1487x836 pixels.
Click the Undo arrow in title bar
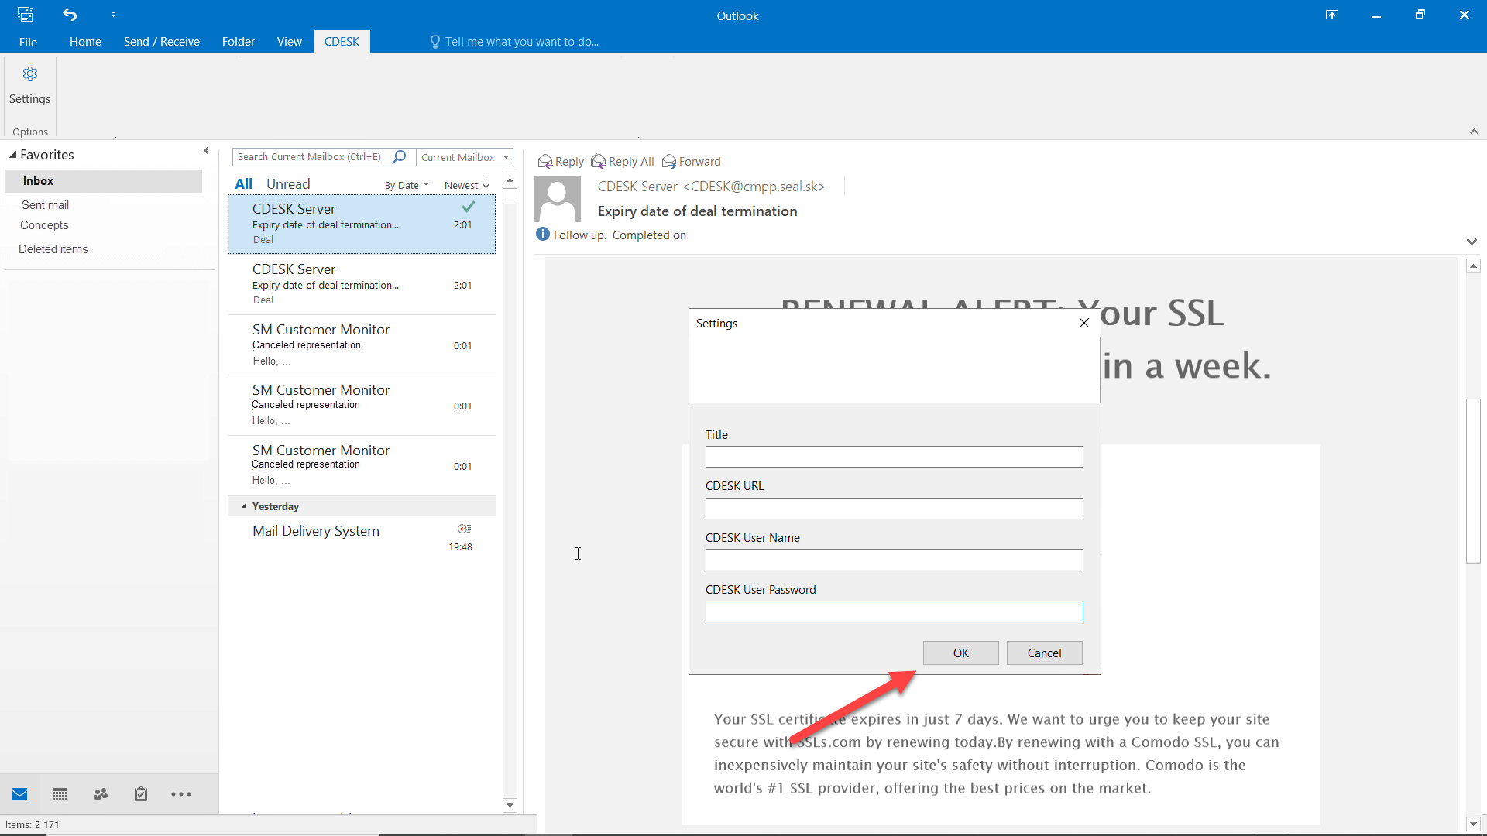pyautogui.click(x=70, y=15)
